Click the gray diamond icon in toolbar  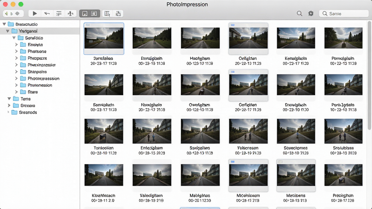click(x=17, y=13)
